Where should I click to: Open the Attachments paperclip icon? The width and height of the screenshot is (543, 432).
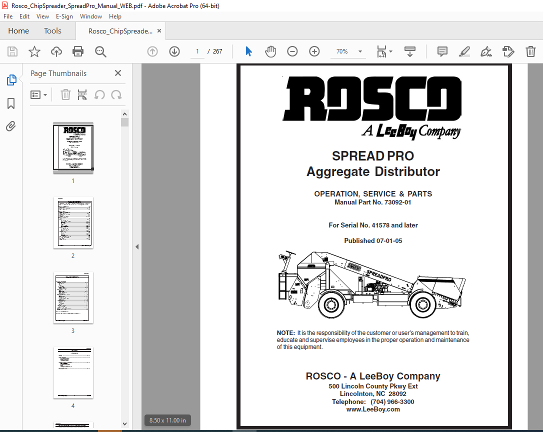pos(11,126)
